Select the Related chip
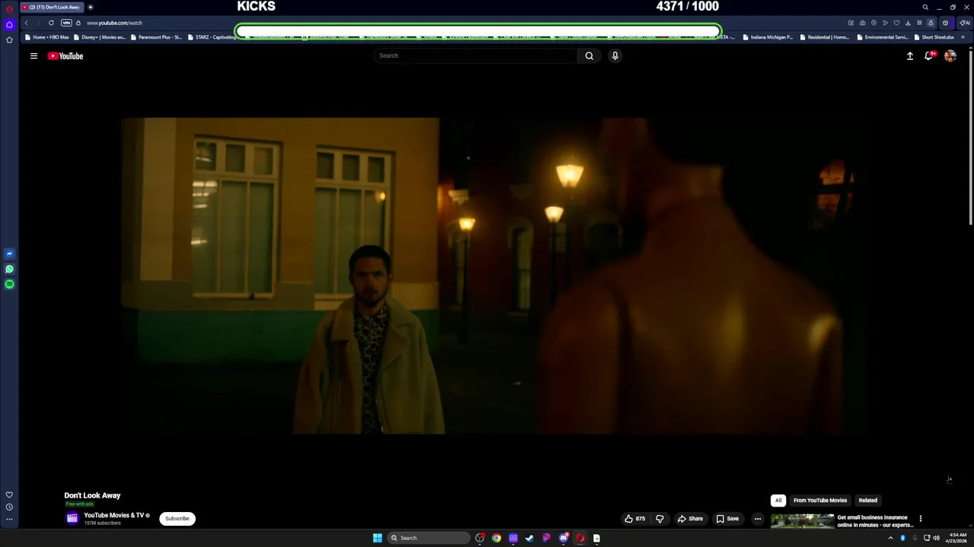 tap(867, 501)
